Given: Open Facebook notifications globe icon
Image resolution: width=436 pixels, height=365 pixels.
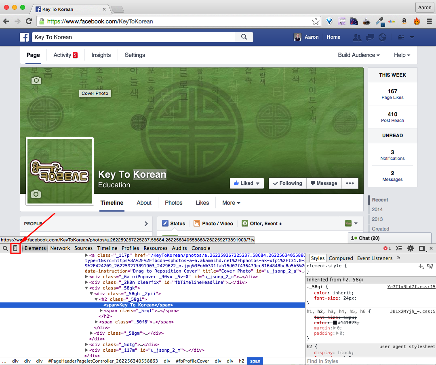Looking at the screenshot, I should pyautogui.click(x=382, y=37).
